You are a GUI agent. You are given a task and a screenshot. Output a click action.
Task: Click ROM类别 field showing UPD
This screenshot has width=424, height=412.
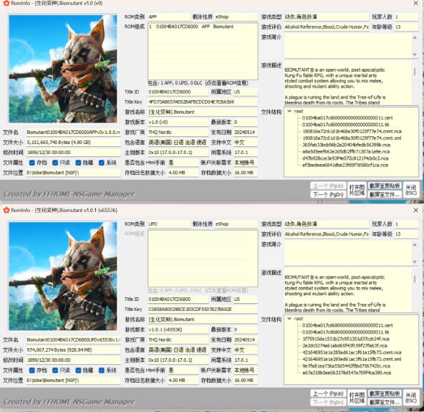coord(169,224)
